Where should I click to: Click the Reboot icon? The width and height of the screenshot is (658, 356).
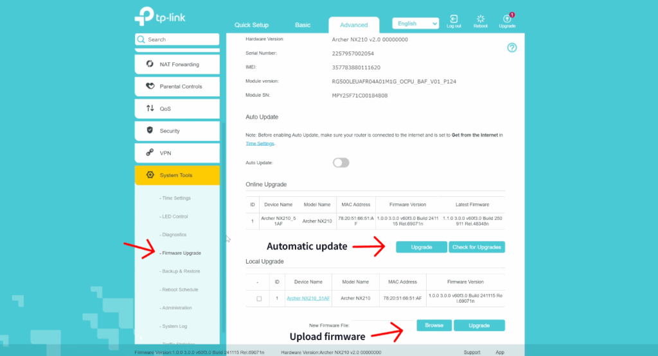(481, 19)
